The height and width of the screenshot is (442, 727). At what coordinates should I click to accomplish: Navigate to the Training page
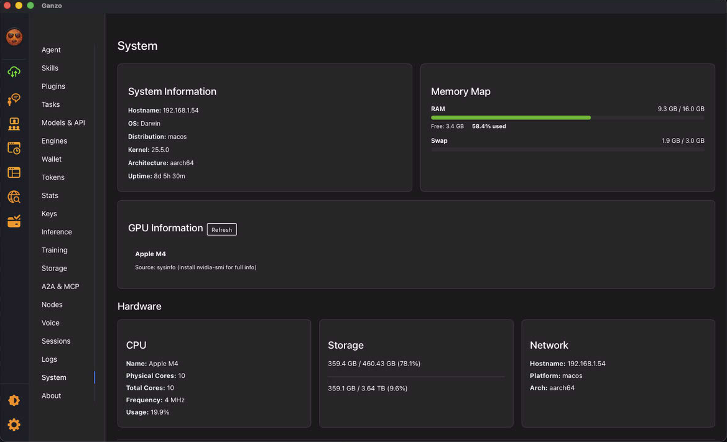54,250
